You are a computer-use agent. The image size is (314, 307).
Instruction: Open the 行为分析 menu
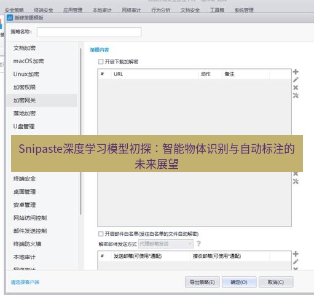(160, 10)
